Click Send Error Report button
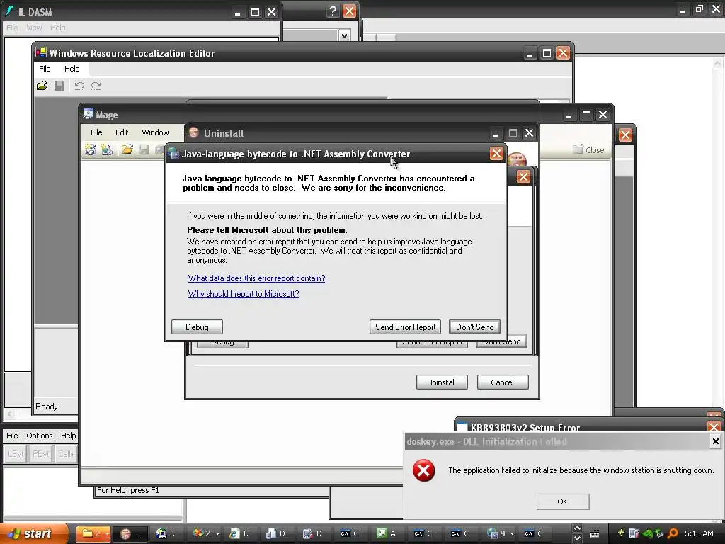725x544 pixels. coord(405,327)
